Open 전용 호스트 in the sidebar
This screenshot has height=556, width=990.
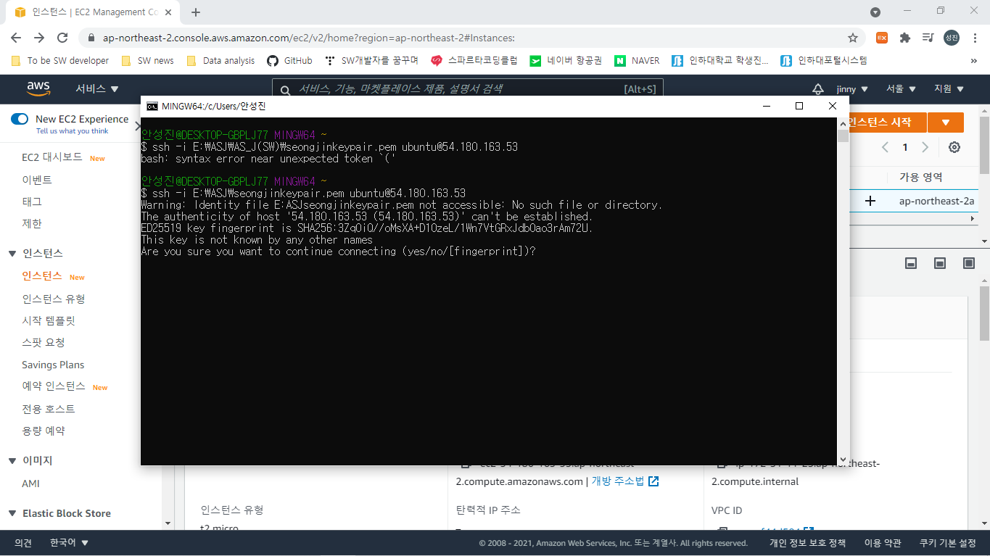coord(49,409)
